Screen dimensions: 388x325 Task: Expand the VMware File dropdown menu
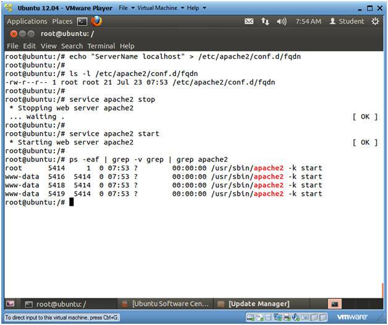tap(125, 8)
